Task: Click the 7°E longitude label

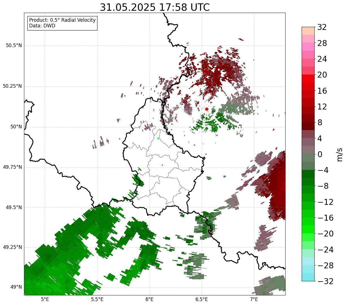Action: [x=254, y=299]
